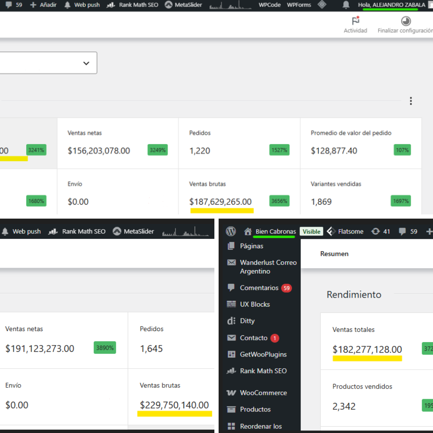The height and width of the screenshot is (433, 433).
Task: Open the Promedio de valor del pedido card
Action: 361,143
